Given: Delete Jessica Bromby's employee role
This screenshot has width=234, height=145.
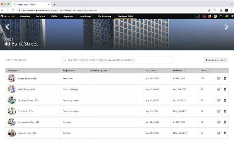Looking at the screenshot, I should (225, 133).
